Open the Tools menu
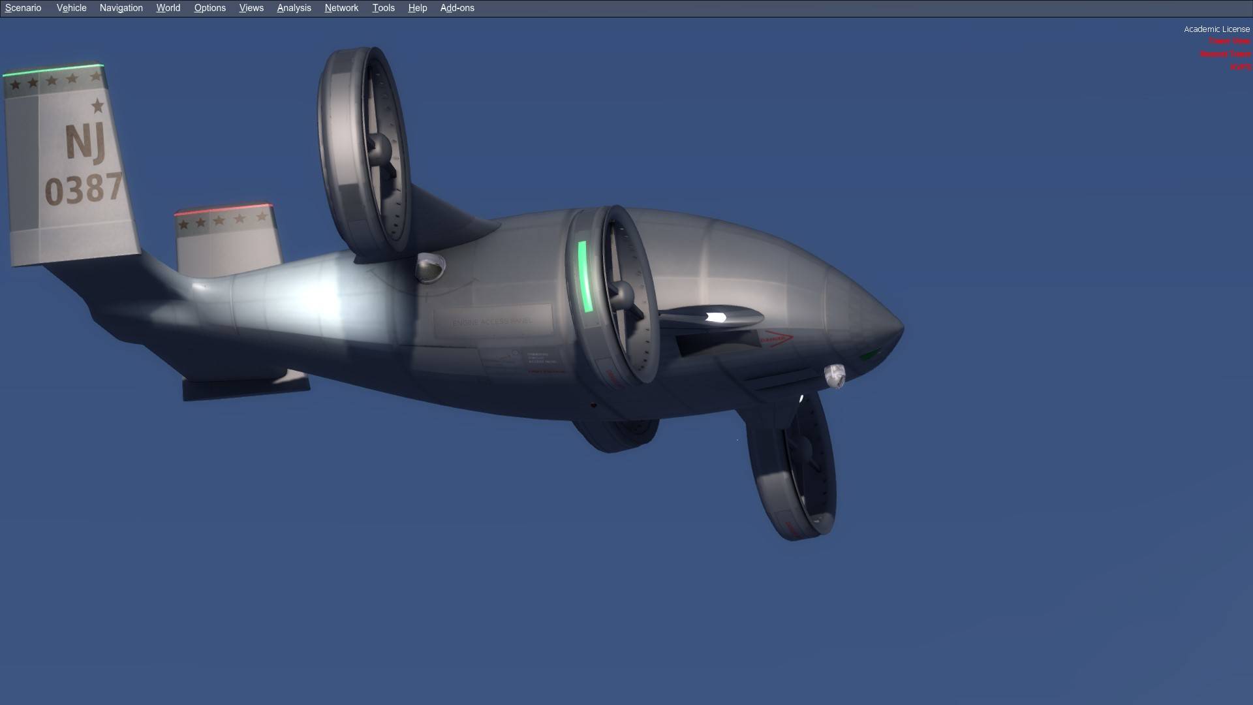 pos(383,8)
